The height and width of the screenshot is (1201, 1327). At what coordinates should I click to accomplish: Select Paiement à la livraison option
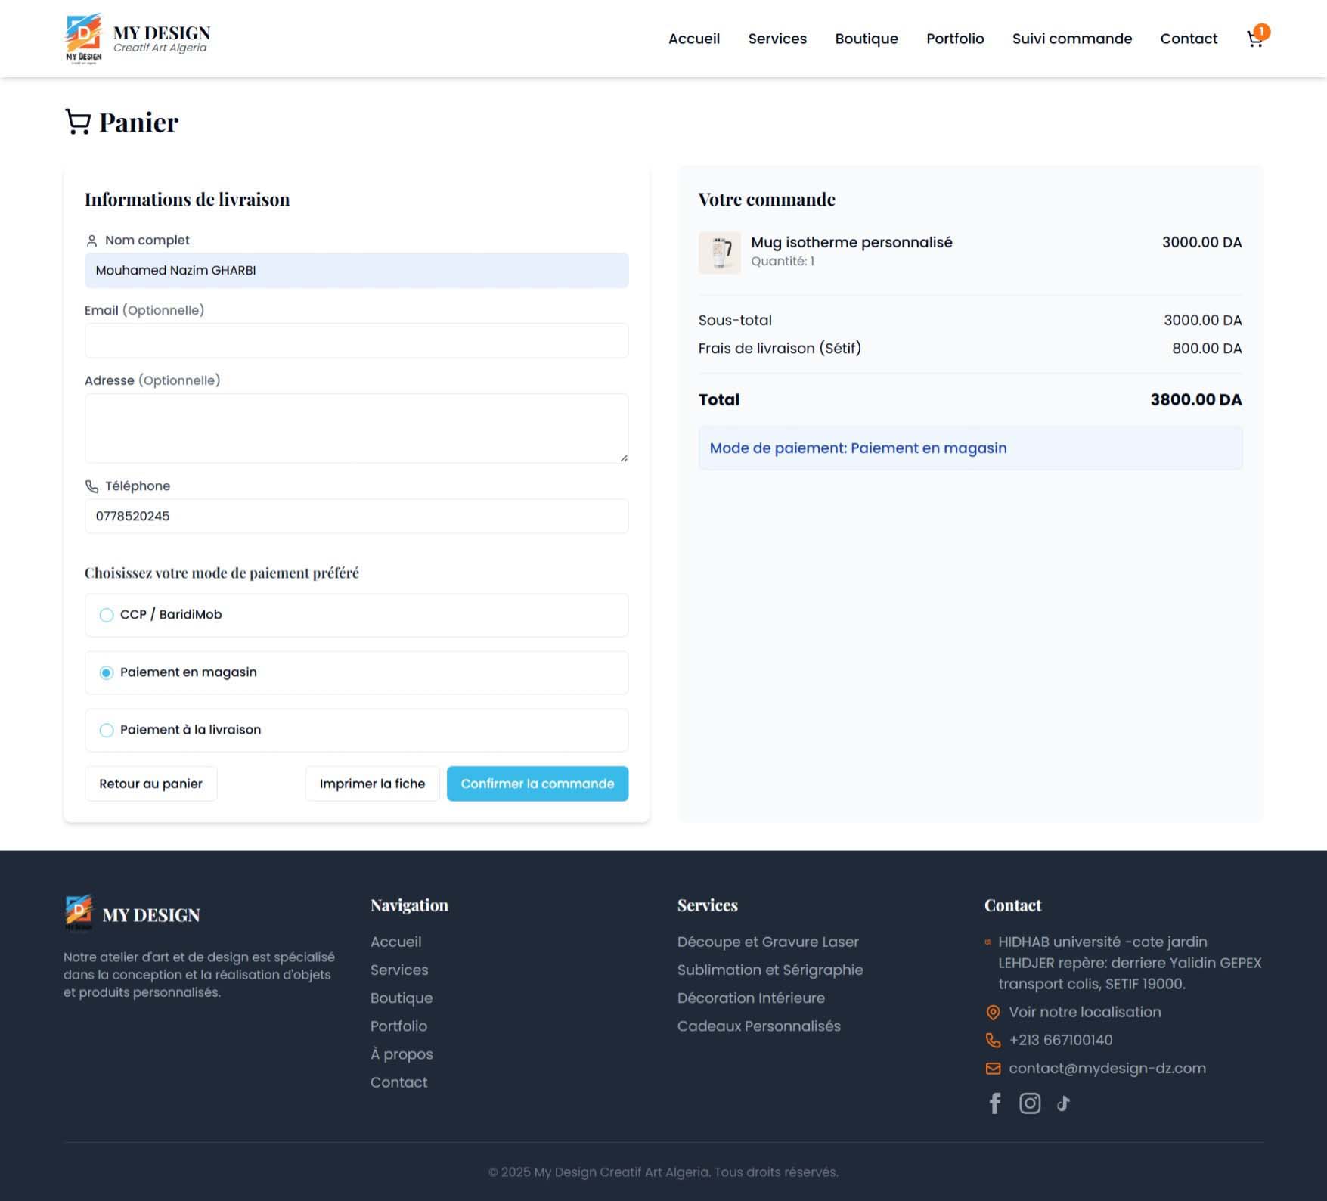point(106,730)
